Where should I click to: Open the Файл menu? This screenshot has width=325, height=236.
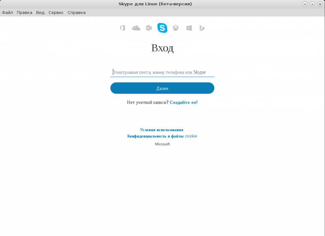8,13
